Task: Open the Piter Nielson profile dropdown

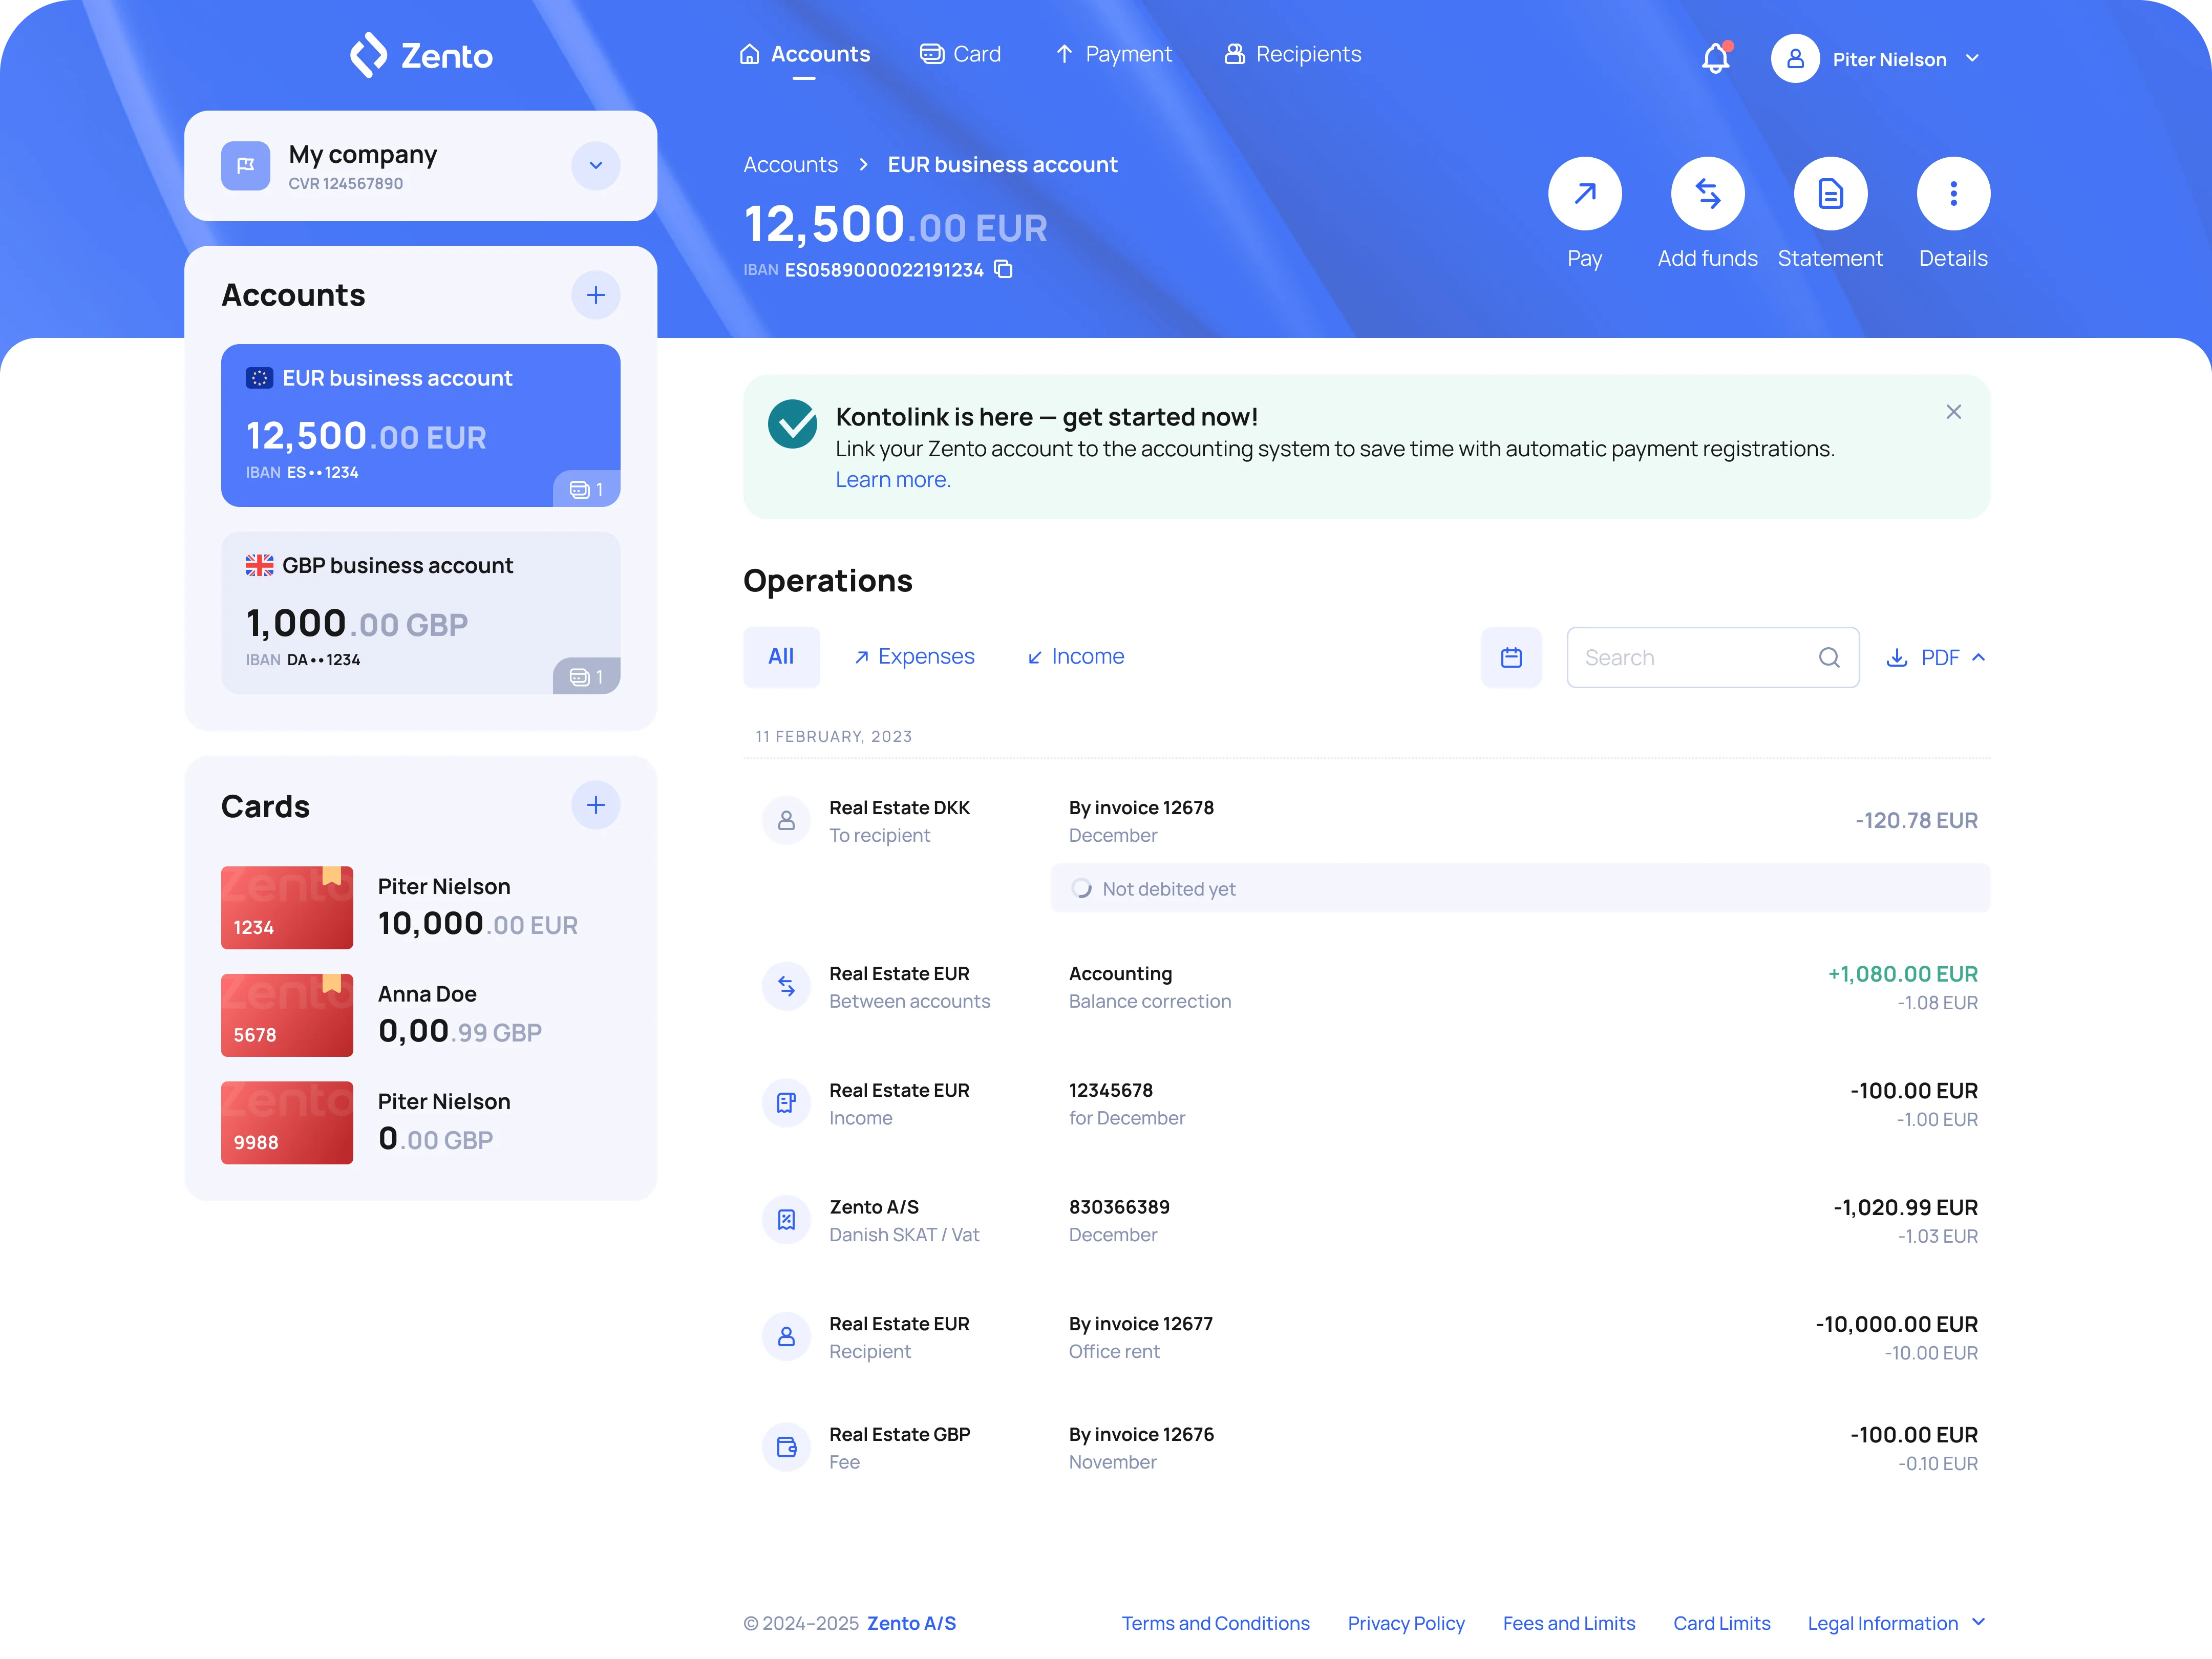Action: [1972, 59]
